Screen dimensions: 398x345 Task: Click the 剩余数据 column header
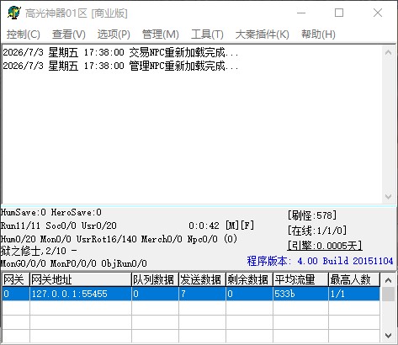click(x=249, y=279)
